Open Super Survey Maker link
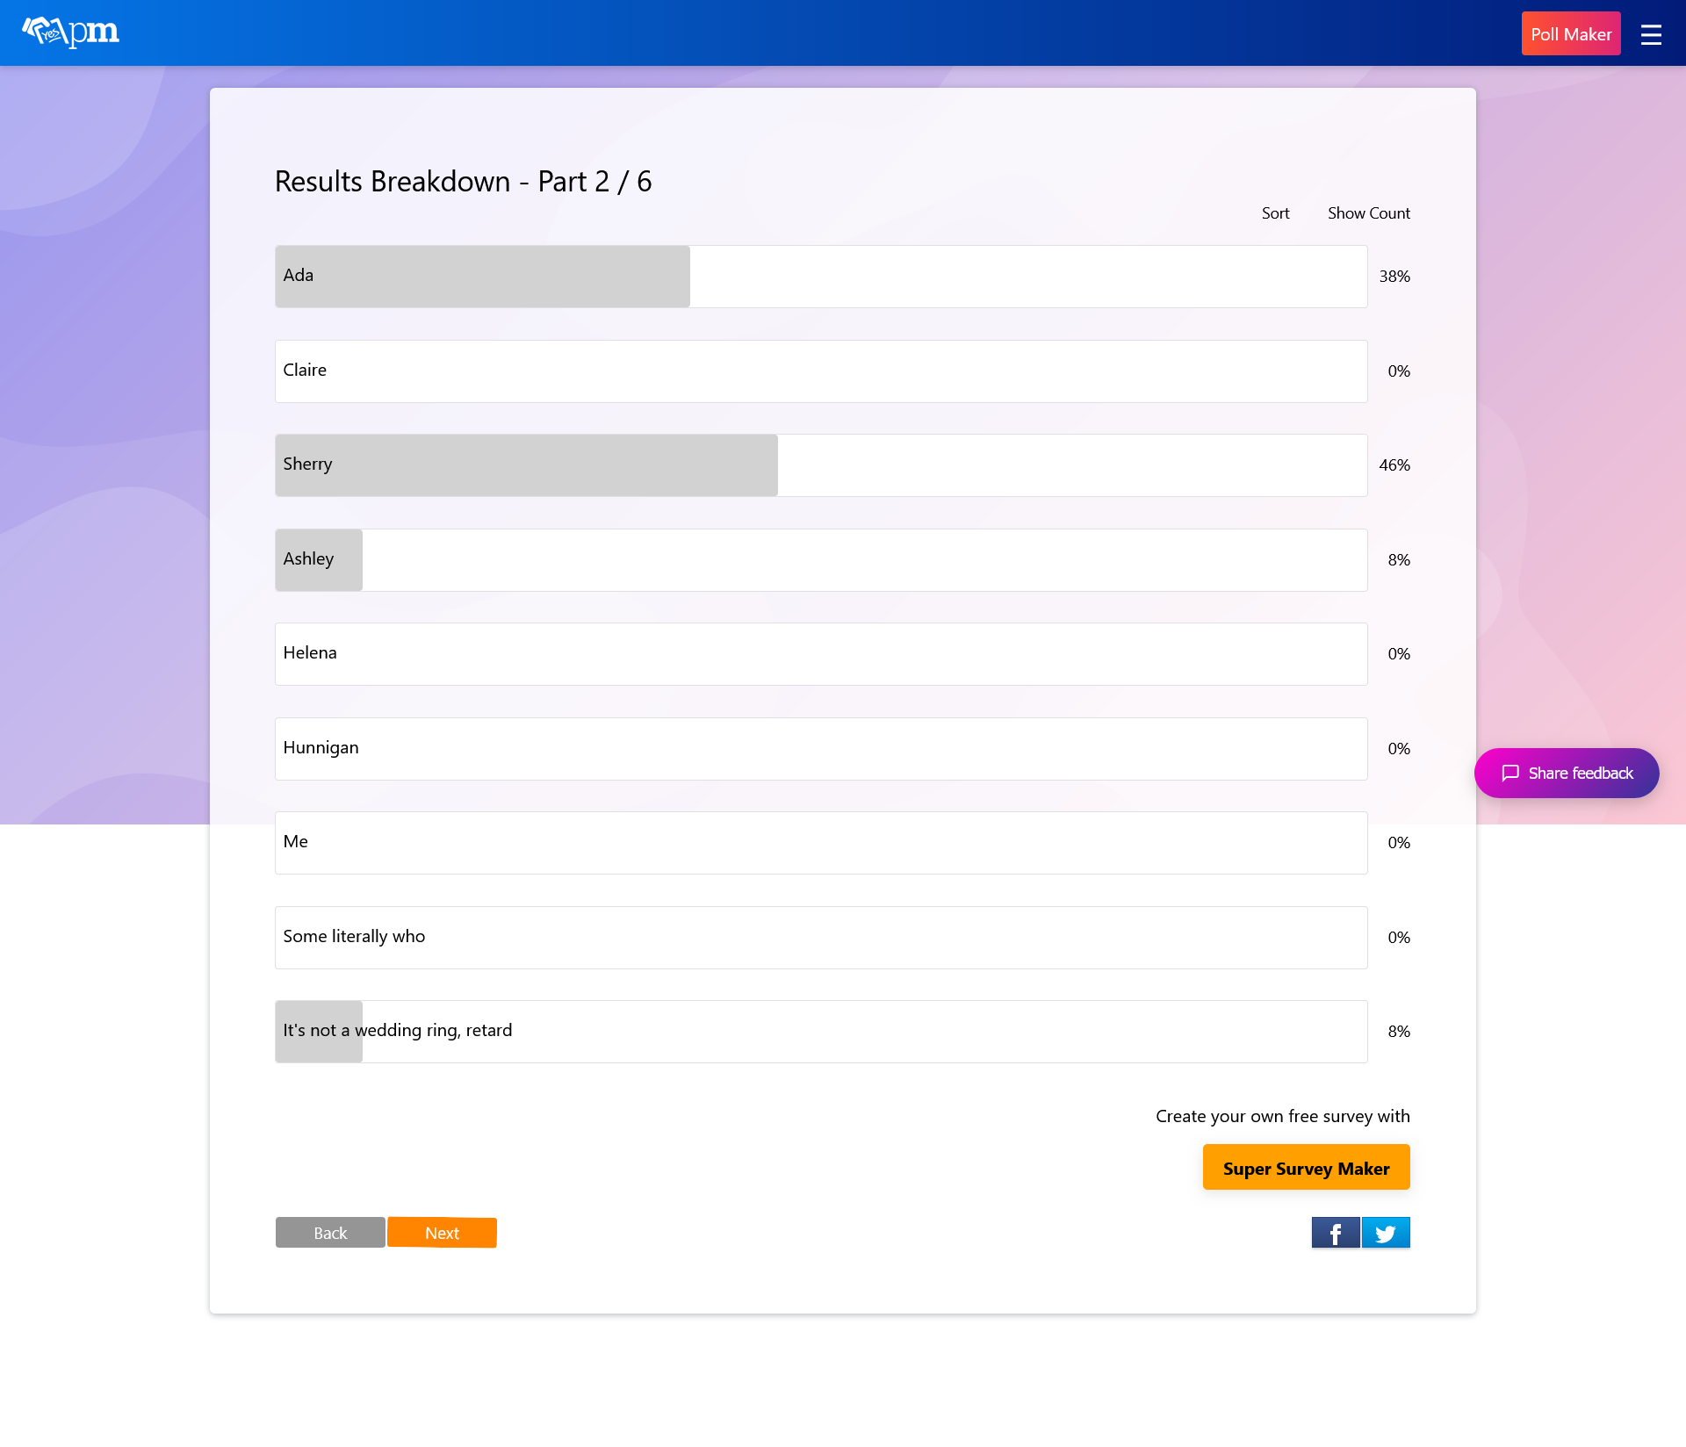This screenshot has width=1686, height=1447. coord(1306,1168)
